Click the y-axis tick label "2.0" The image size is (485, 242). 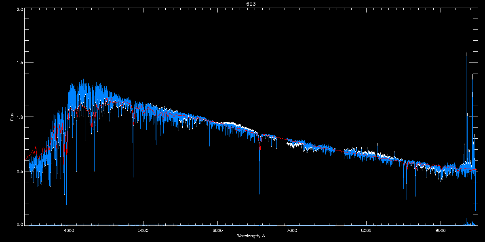pos(19,9)
